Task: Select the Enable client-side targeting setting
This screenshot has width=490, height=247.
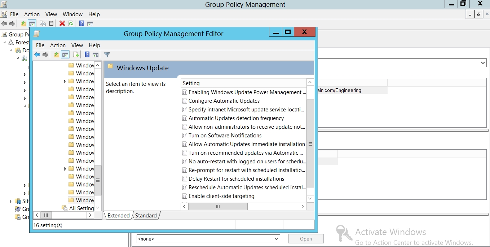Action: 221,196
